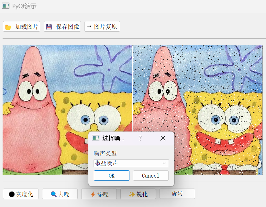The height and width of the screenshot is (207, 266).
Task: Click the noise dialog's title bar icon
Action: [96, 138]
